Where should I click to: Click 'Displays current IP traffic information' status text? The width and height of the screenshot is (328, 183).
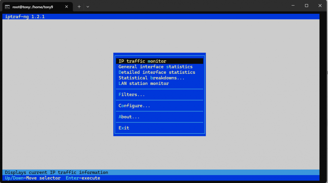(x=56, y=172)
